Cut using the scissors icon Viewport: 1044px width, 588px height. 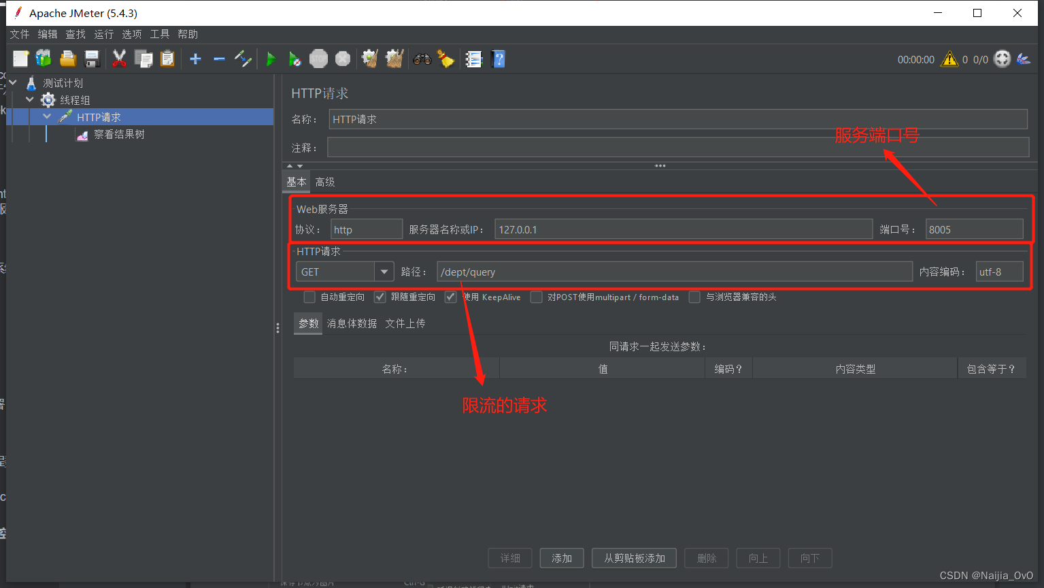tap(119, 59)
